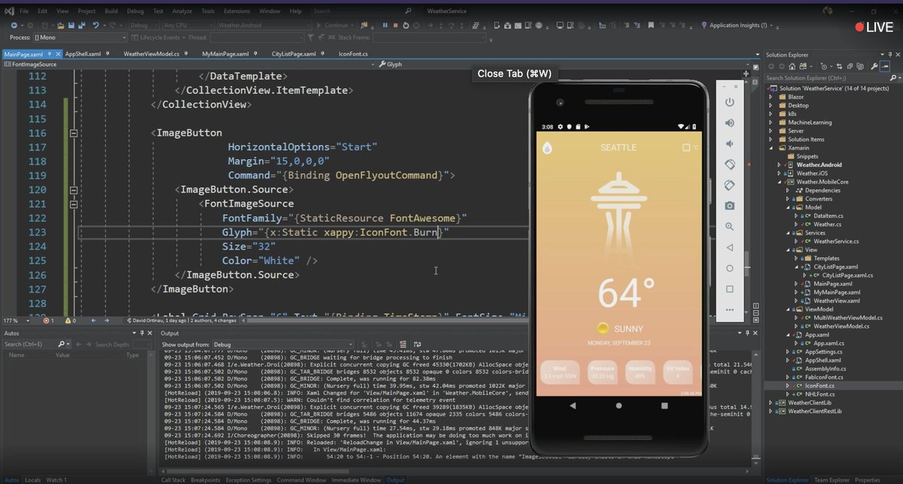903x484 pixels.
Task: Open the Build menu
Action: (111, 11)
